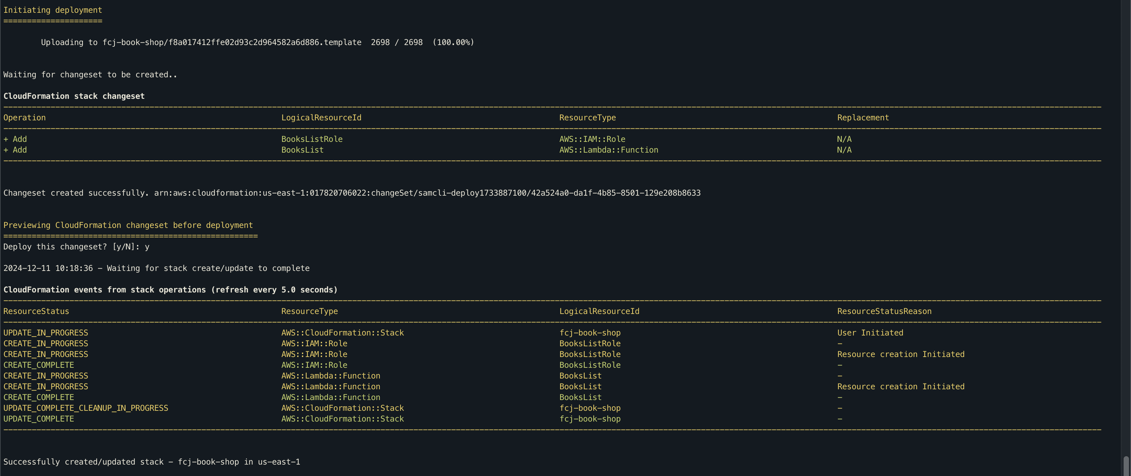Click the uploaded template path fcj-book-shop/f8a017412ffe02d93c2d964582a6d886.template
This screenshot has width=1131, height=476.
232,42
